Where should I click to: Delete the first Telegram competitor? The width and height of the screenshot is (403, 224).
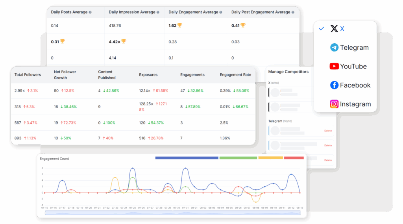pyautogui.click(x=328, y=131)
